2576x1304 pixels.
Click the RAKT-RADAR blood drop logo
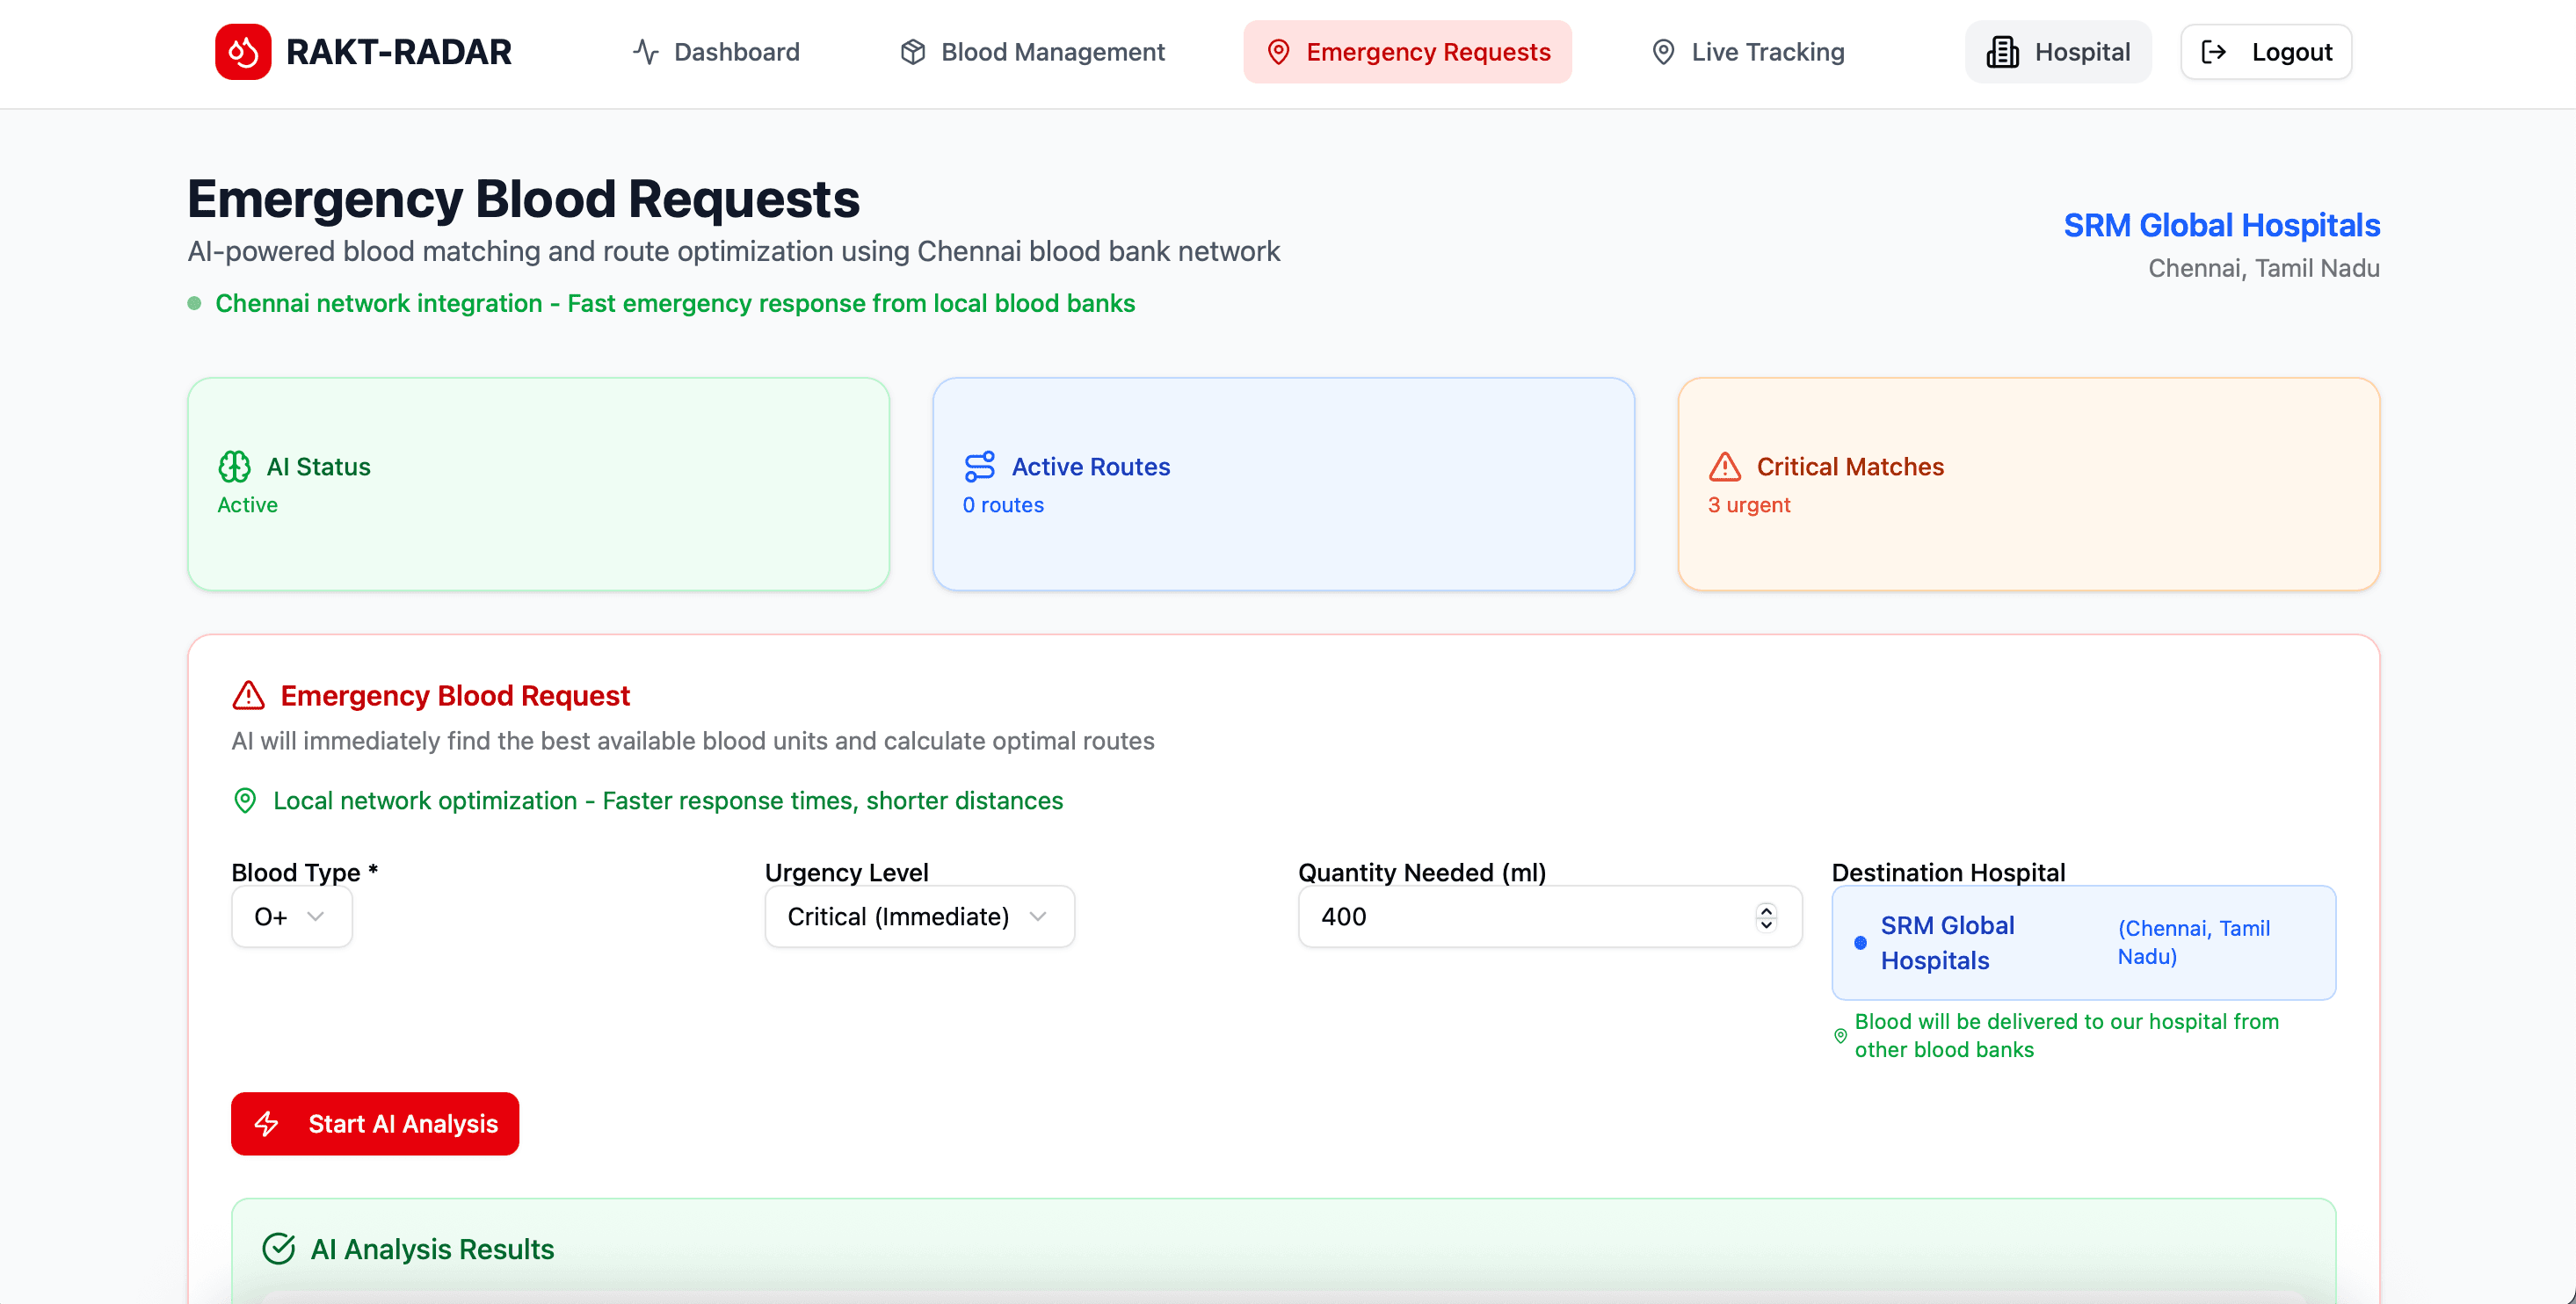(x=243, y=51)
